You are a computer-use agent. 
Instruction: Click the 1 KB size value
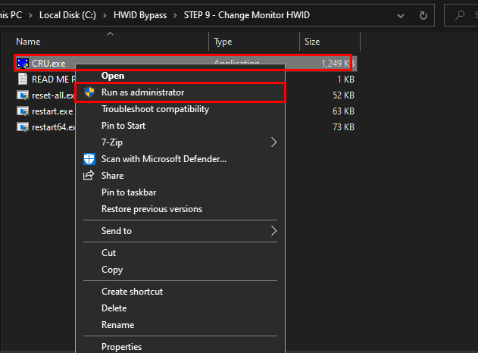[345, 80]
